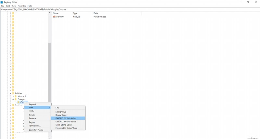Collapse the Google key
Screen dimensions: 260x139
13,99
